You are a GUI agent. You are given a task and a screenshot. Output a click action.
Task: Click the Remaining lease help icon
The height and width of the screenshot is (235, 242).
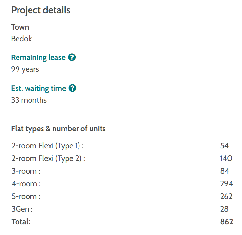click(72, 57)
